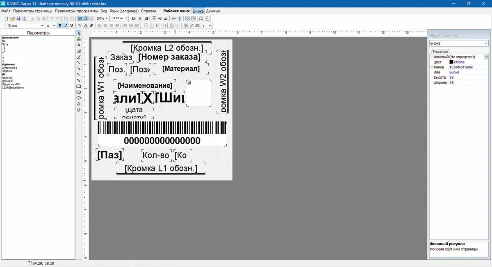
Task: Space objects equally vertically icon
Action: [x=180, y=18]
